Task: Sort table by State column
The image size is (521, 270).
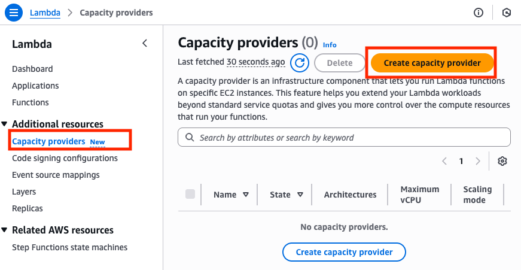Action: (300, 195)
